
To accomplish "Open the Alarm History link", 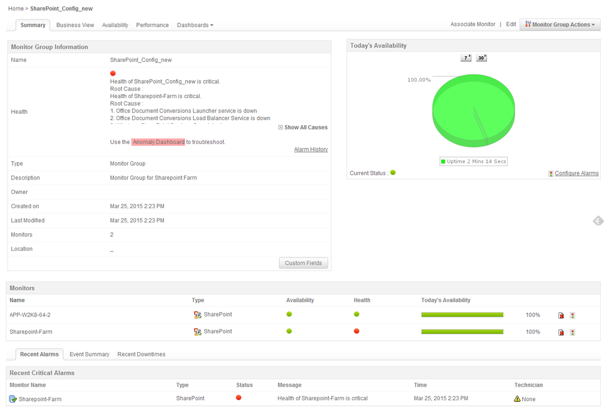I will click(x=311, y=149).
